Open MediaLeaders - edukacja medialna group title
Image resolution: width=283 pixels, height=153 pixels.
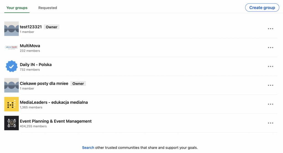click(54, 102)
